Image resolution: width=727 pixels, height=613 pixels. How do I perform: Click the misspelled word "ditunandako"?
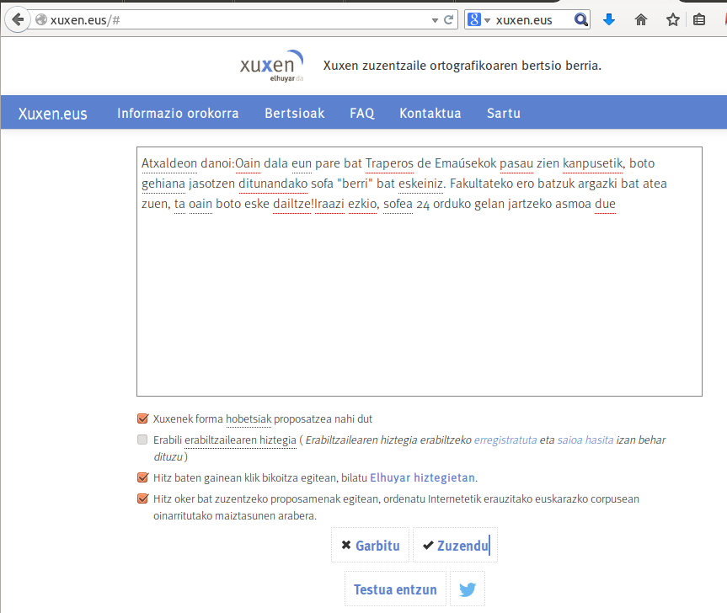click(273, 184)
